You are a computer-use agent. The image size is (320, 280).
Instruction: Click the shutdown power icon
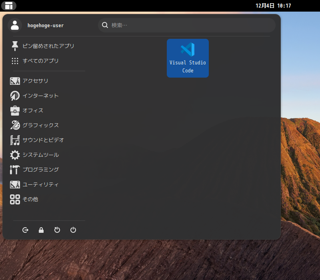point(73,230)
